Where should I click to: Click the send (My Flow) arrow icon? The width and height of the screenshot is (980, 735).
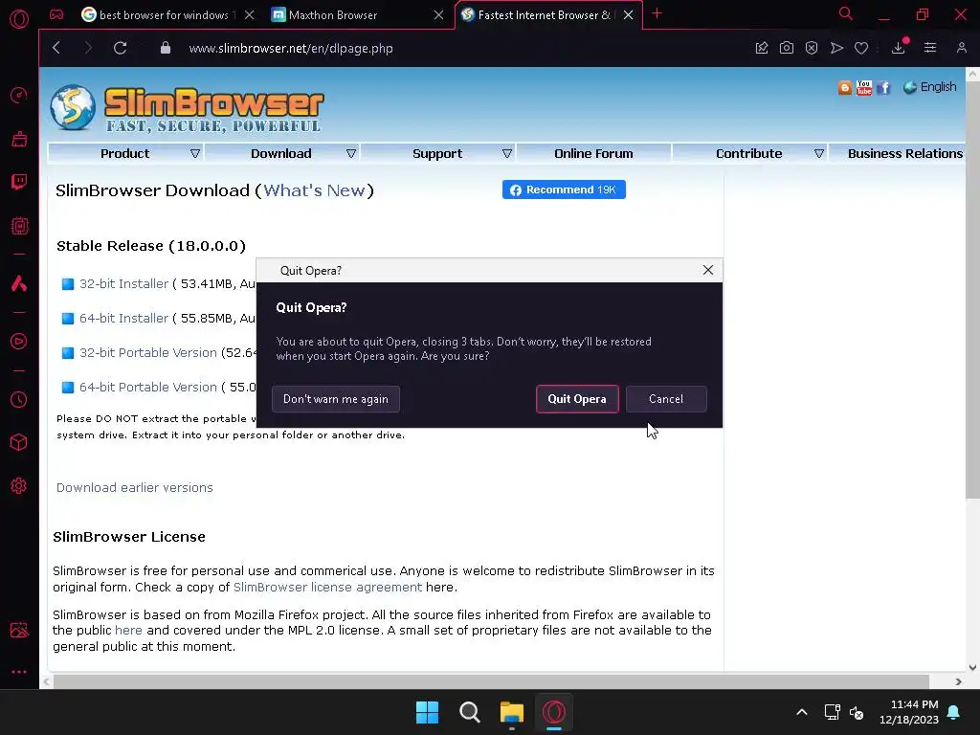tap(836, 48)
